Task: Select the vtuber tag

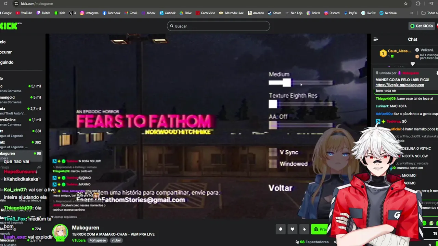Action: pos(116,240)
